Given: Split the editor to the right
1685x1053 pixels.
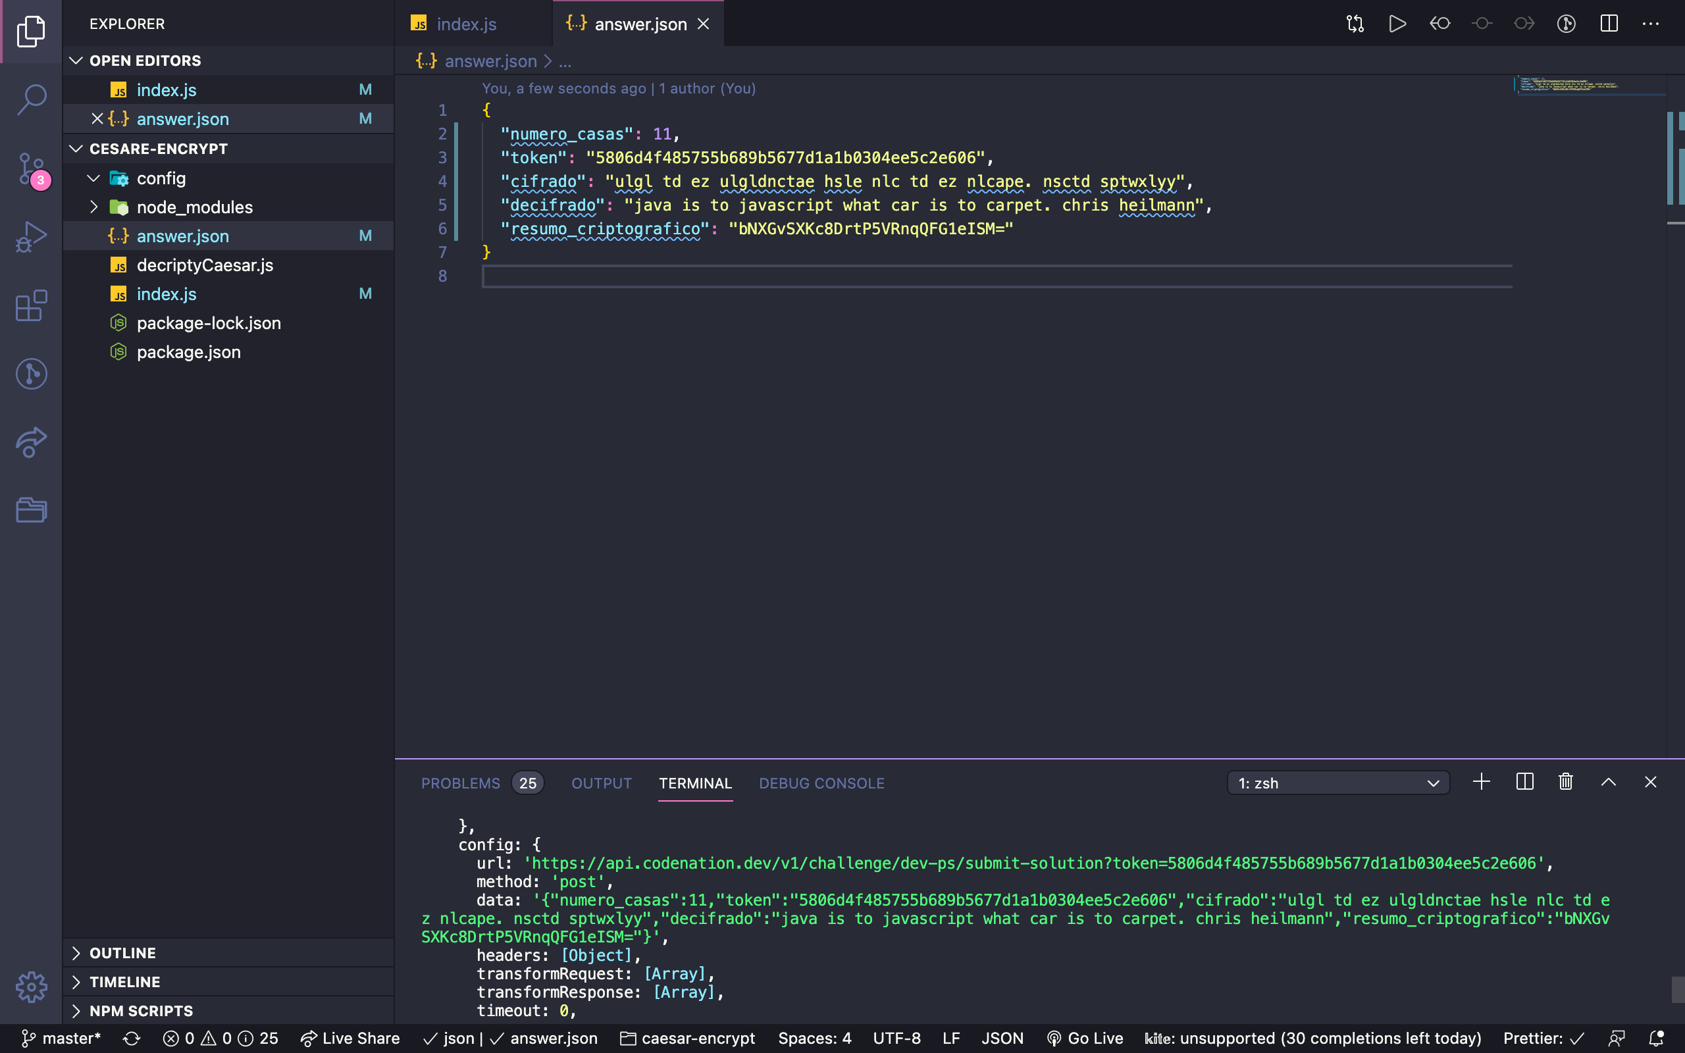Looking at the screenshot, I should pyautogui.click(x=1609, y=23).
